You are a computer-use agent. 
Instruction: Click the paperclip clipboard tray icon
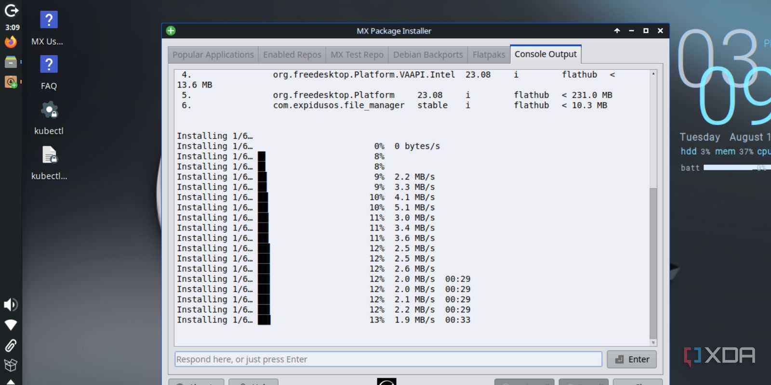(x=11, y=345)
